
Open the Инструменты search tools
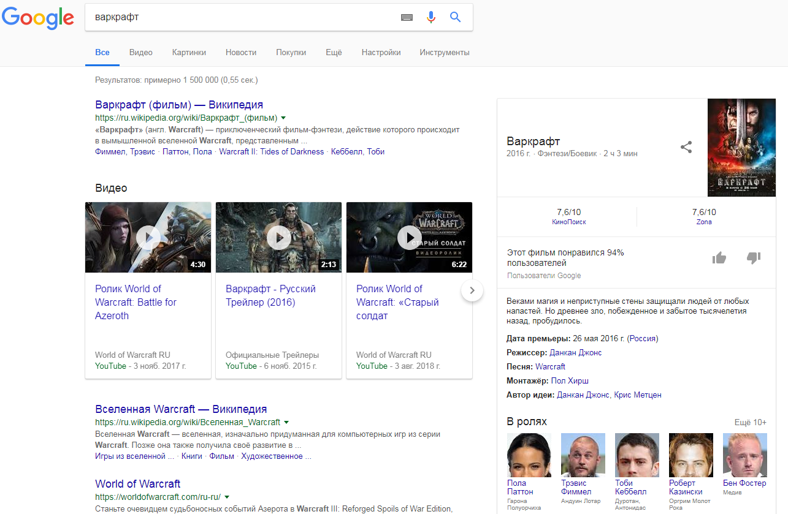pyautogui.click(x=445, y=53)
